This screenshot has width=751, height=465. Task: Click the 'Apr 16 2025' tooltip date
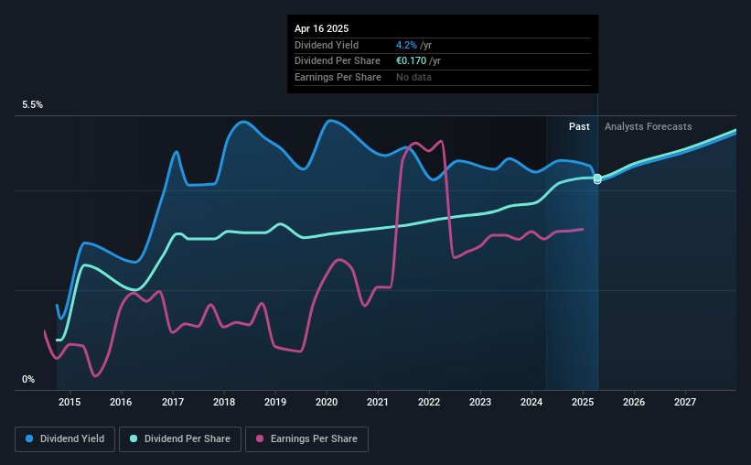click(321, 28)
